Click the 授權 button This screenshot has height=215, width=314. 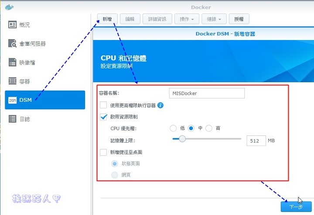point(239,19)
